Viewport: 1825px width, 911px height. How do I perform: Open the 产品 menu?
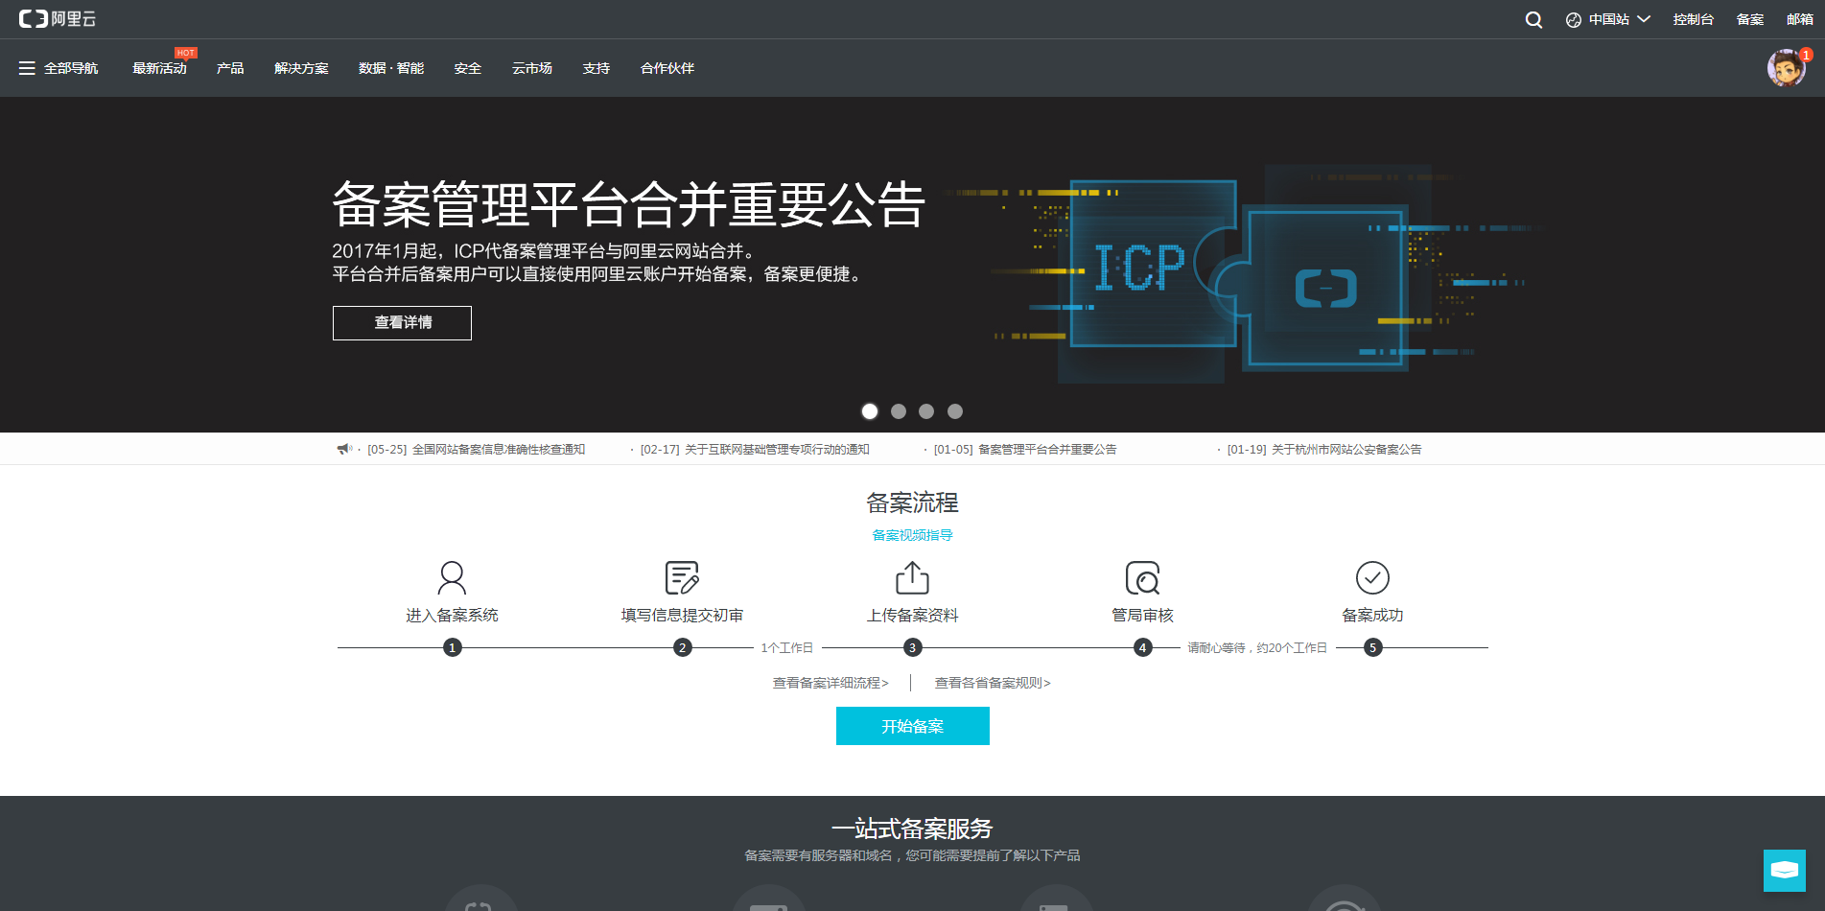coord(230,68)
